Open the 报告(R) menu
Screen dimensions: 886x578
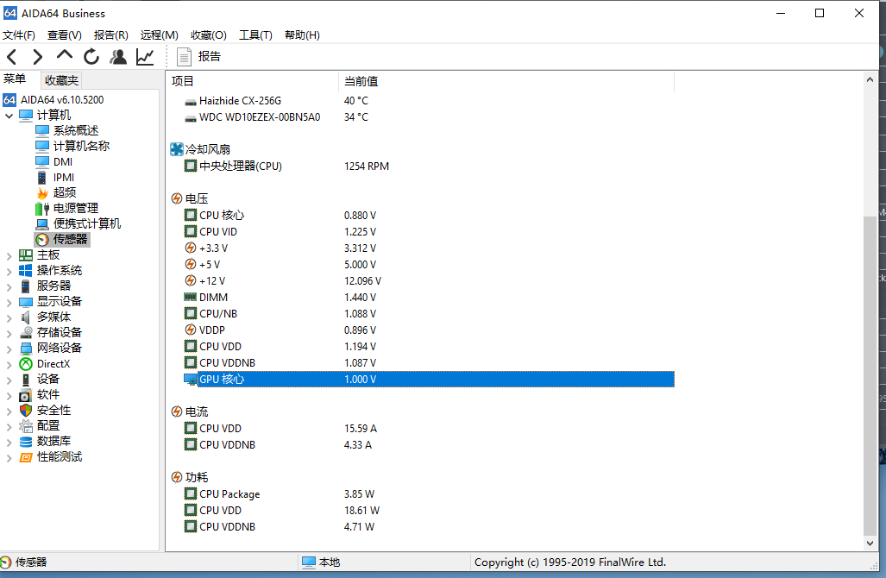[x=110, y=35]
